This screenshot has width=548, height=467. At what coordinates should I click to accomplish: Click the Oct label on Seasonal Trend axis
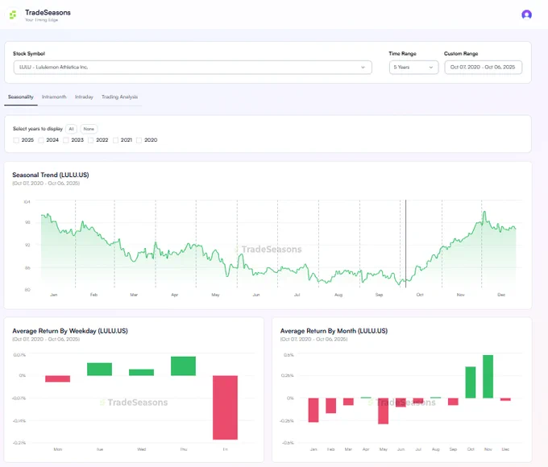coord(420,295)
